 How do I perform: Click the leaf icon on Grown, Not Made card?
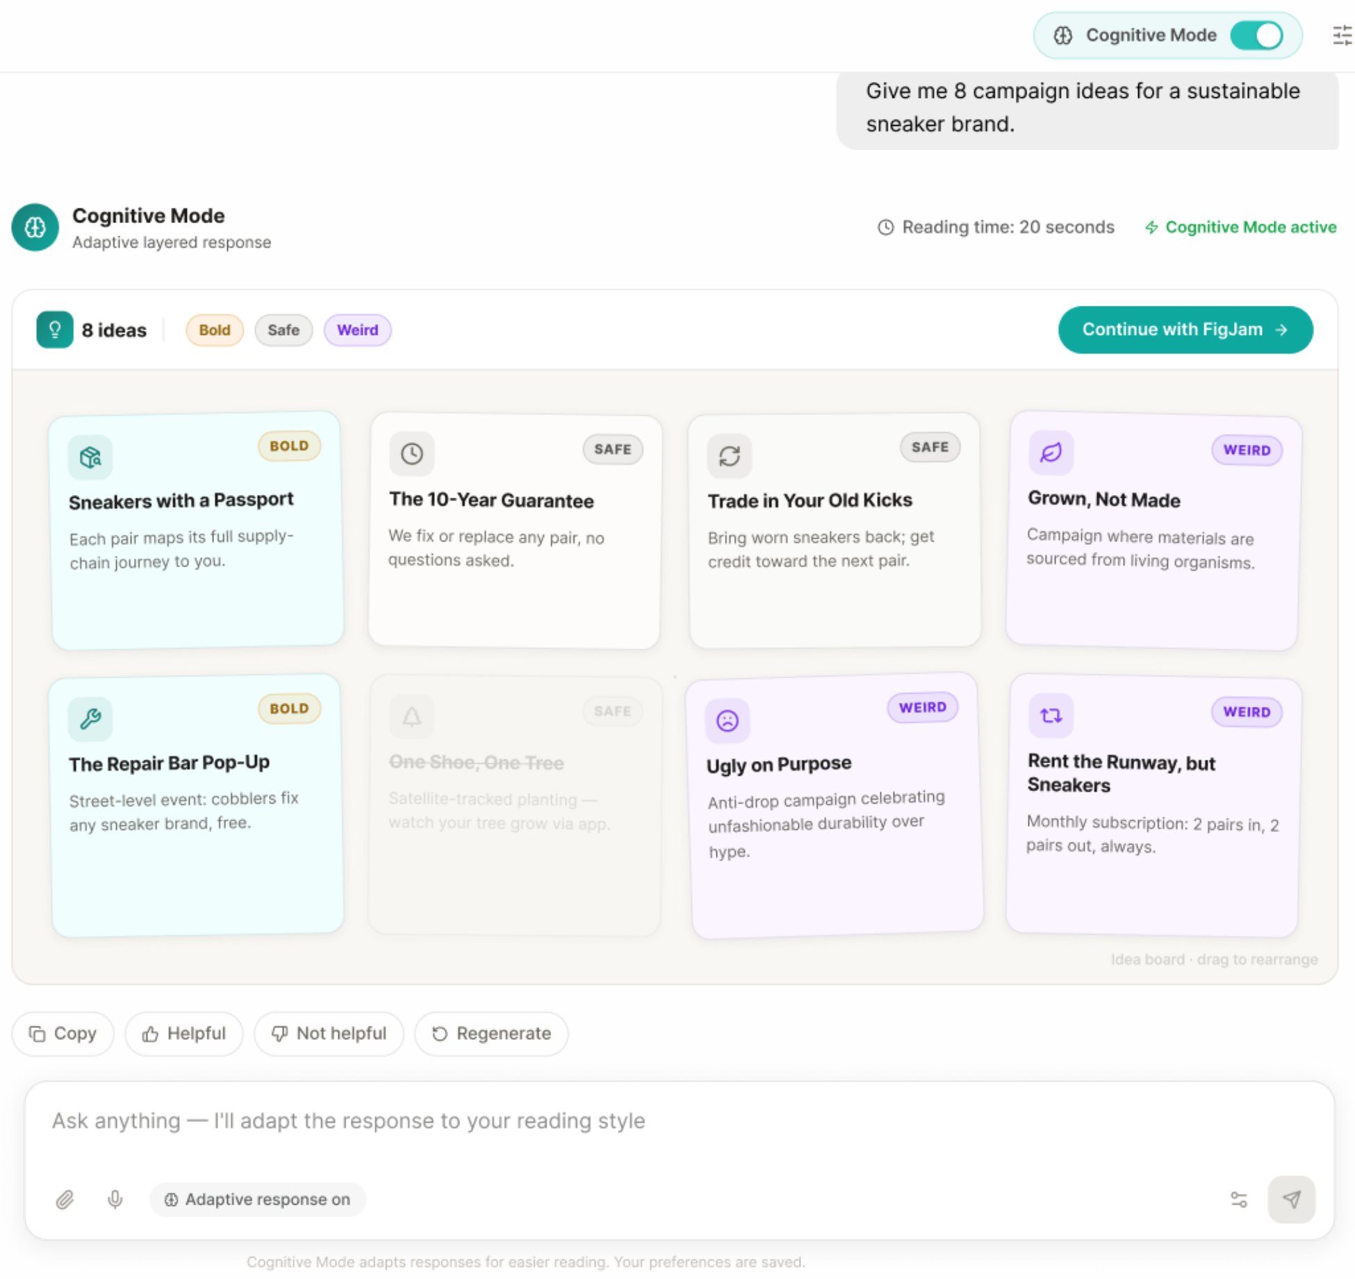point(1051,453)
